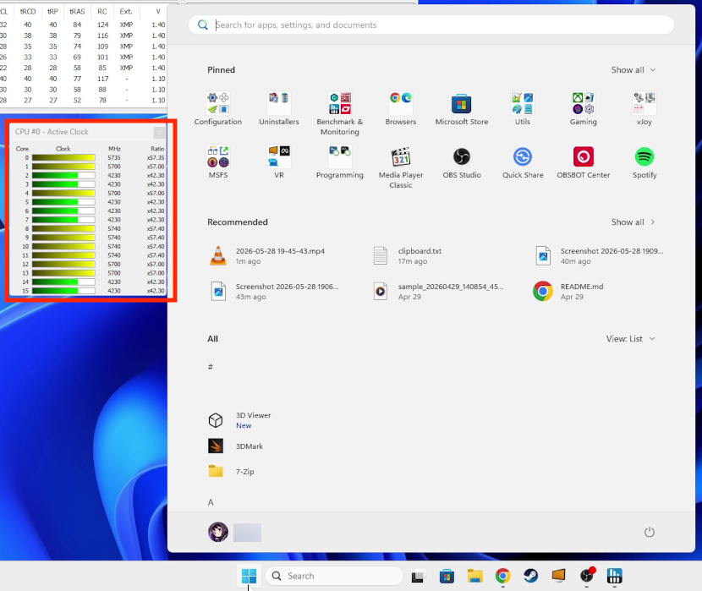Click core 0 clock bar

[63, 157]
